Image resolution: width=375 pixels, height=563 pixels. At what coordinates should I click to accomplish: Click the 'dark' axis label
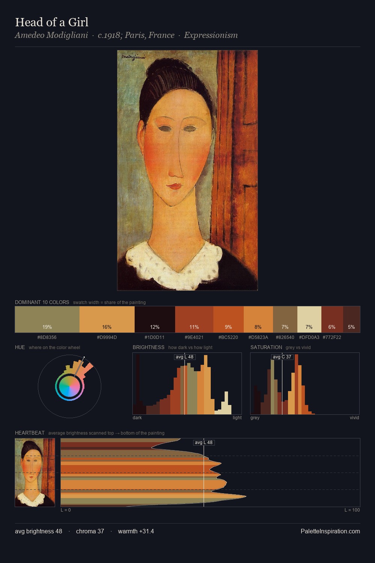pos(137,418)
